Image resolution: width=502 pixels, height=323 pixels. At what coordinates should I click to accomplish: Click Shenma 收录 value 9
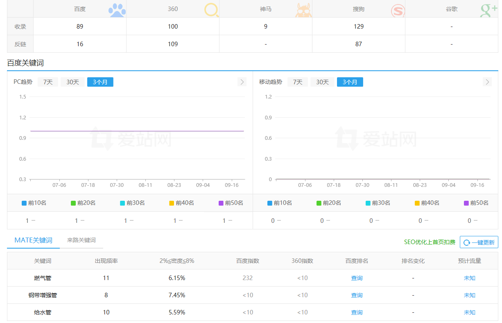pyautogui.click(x=266, y=27)
